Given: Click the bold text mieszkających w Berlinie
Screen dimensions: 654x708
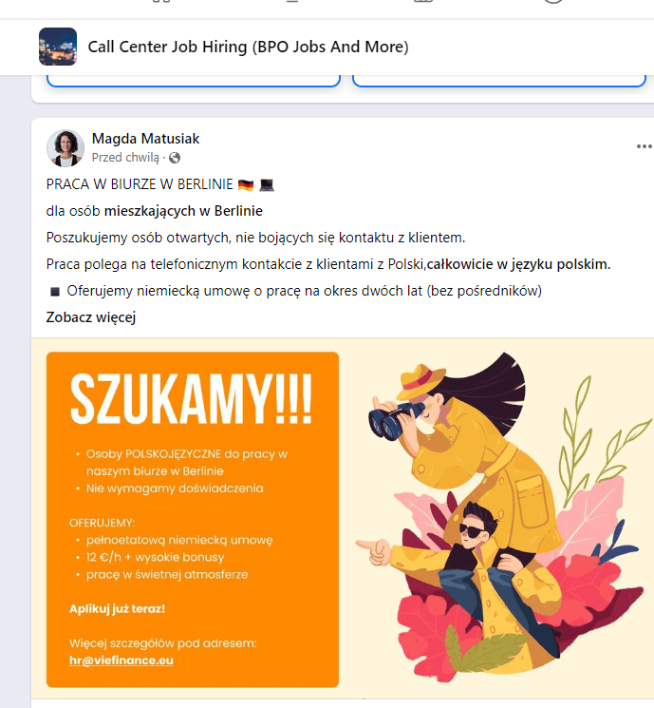Looking at the screenshot, I should [183, 211].
